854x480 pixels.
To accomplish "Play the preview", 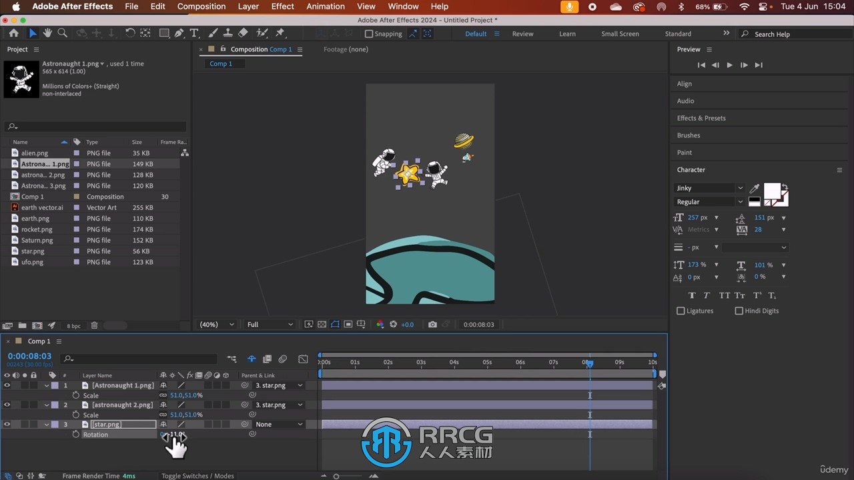I will (x=729, y=65).
